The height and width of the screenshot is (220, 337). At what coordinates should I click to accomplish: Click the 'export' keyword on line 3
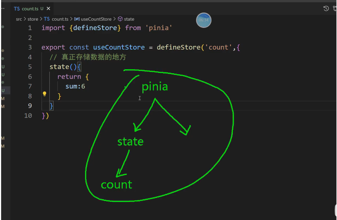tap(53, 47)
